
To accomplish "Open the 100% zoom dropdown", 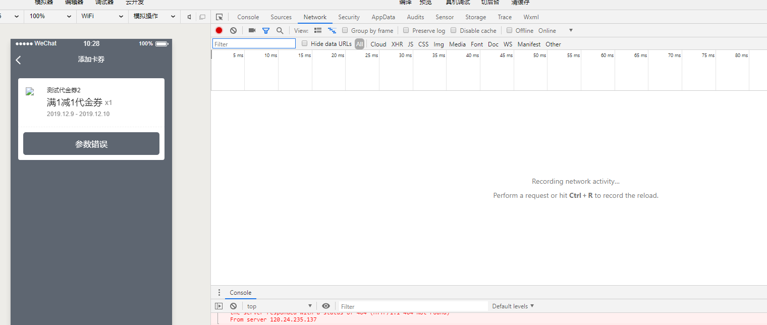I will pyautogui.click(x=49, y=16).
